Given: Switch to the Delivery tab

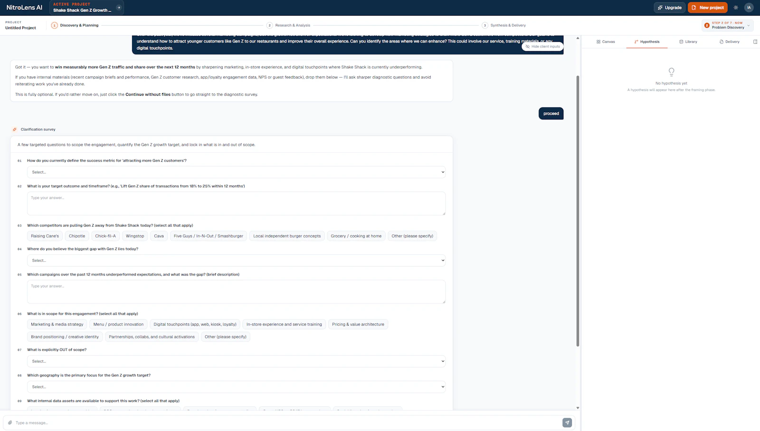Looking at the screenshot, I should tap(730, 42).
